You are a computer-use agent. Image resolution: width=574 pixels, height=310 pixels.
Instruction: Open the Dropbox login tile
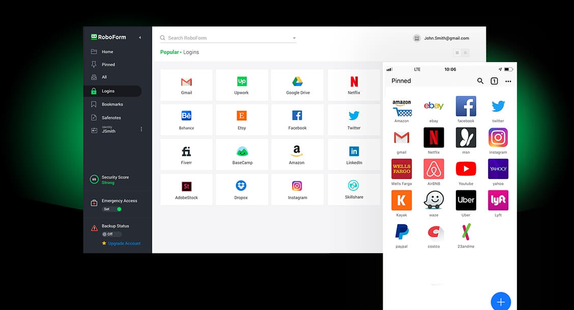[242, 189]
